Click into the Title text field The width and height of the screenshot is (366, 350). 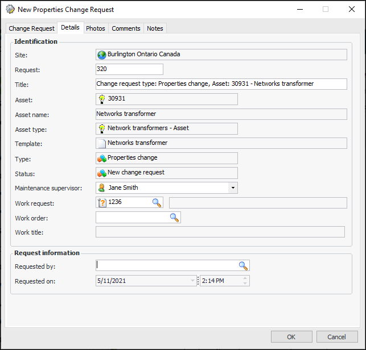(x=221, y=84)
